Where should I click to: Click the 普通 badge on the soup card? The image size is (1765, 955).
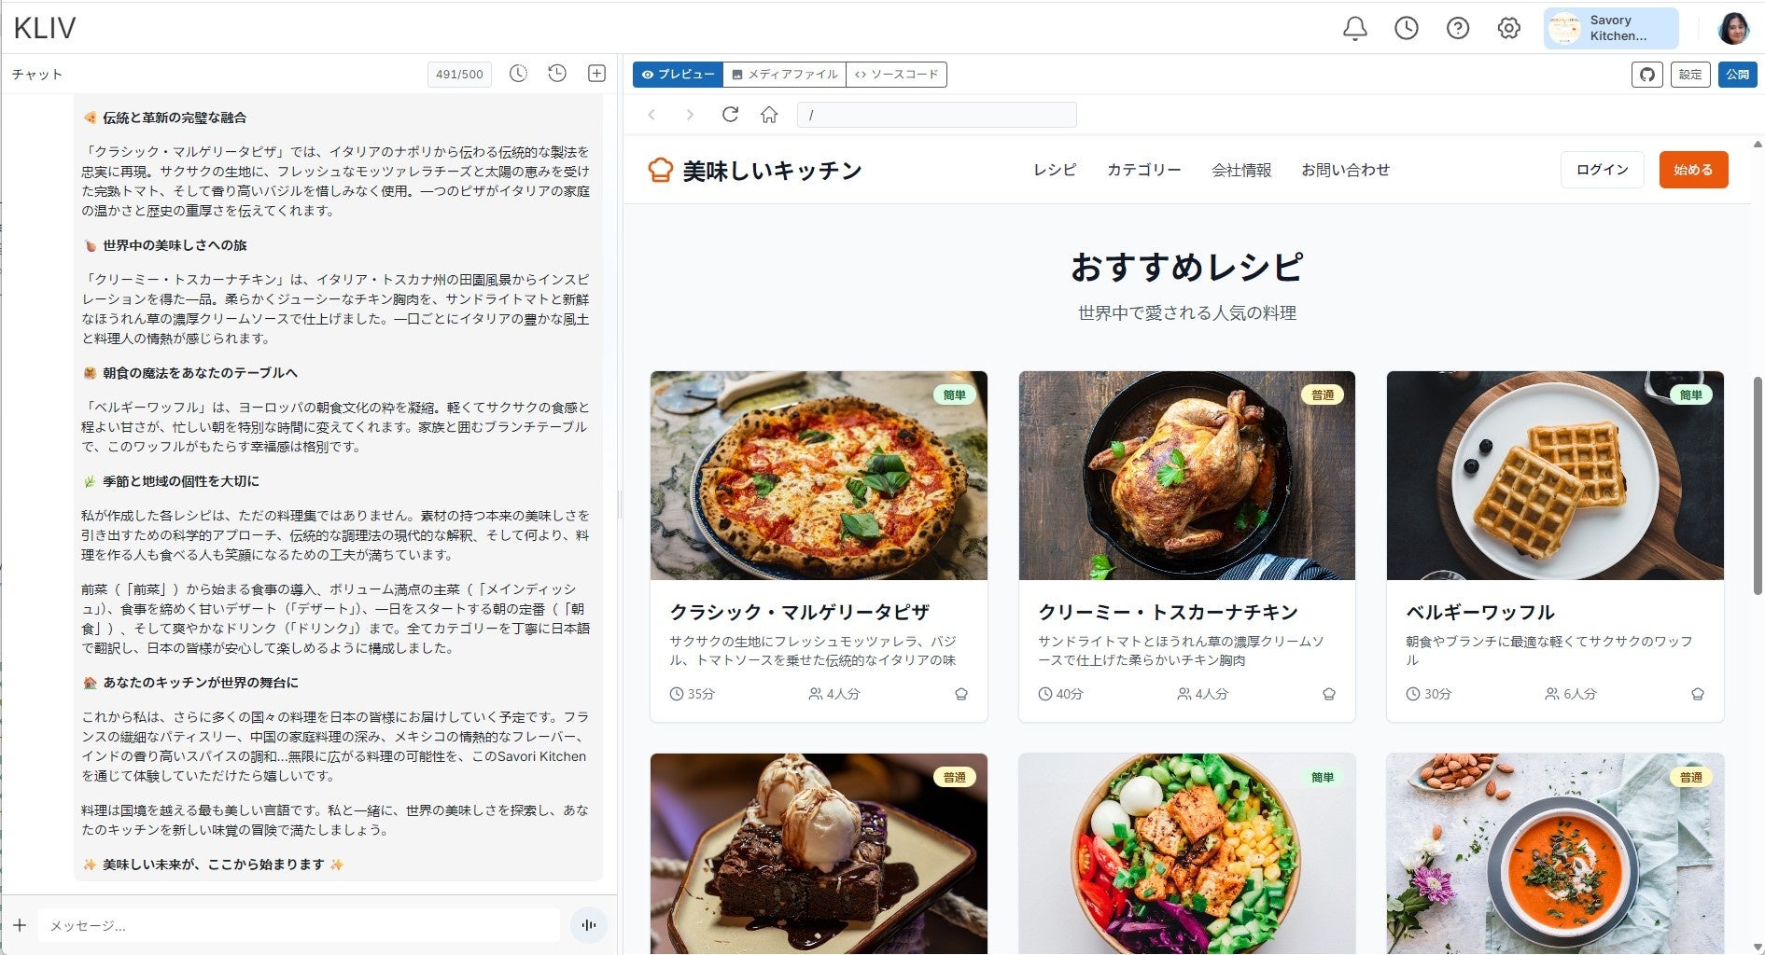(1690, 778)
